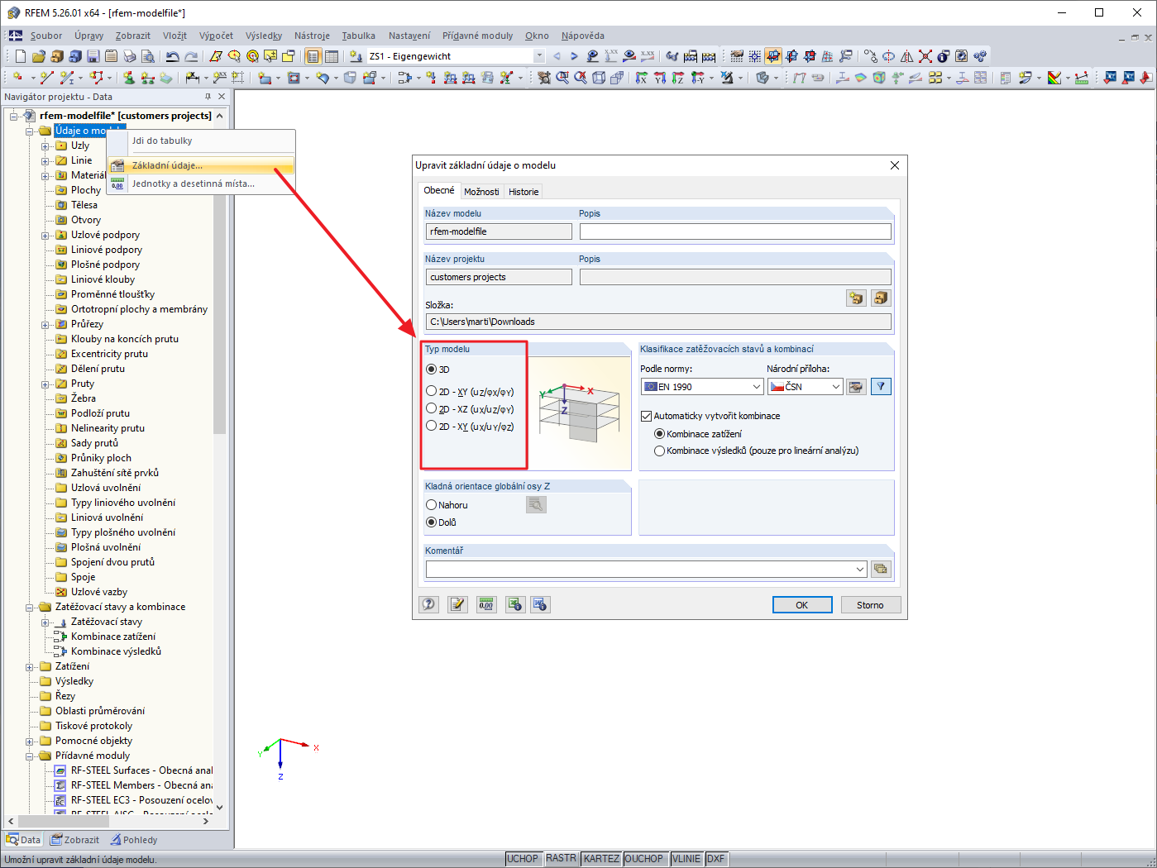Open the Přídavné moduly menu
This screenshot has width=1157, height=868.
click(477, 36)
